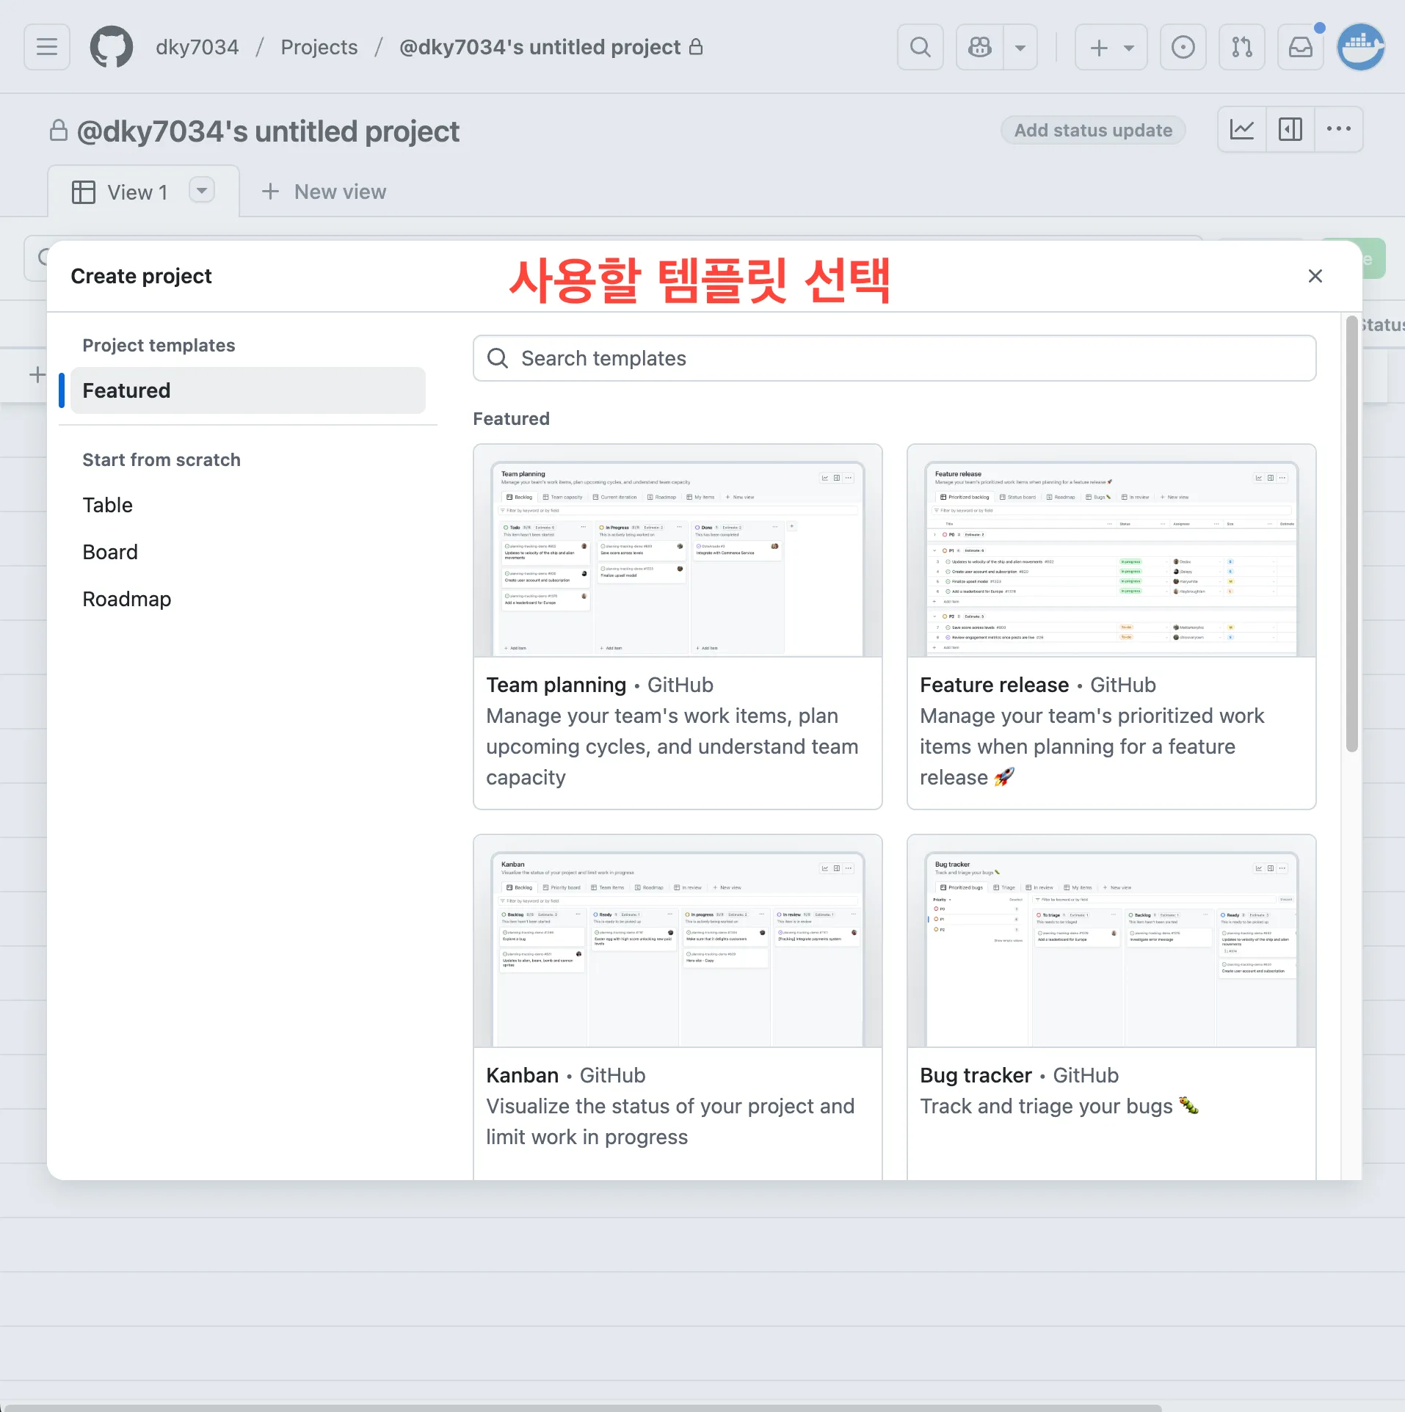Open the user avatar menu

(x=1361, y=47)
